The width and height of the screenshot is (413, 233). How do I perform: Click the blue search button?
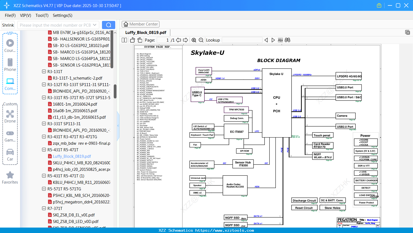pyautogui.click(x=108, y=25)
